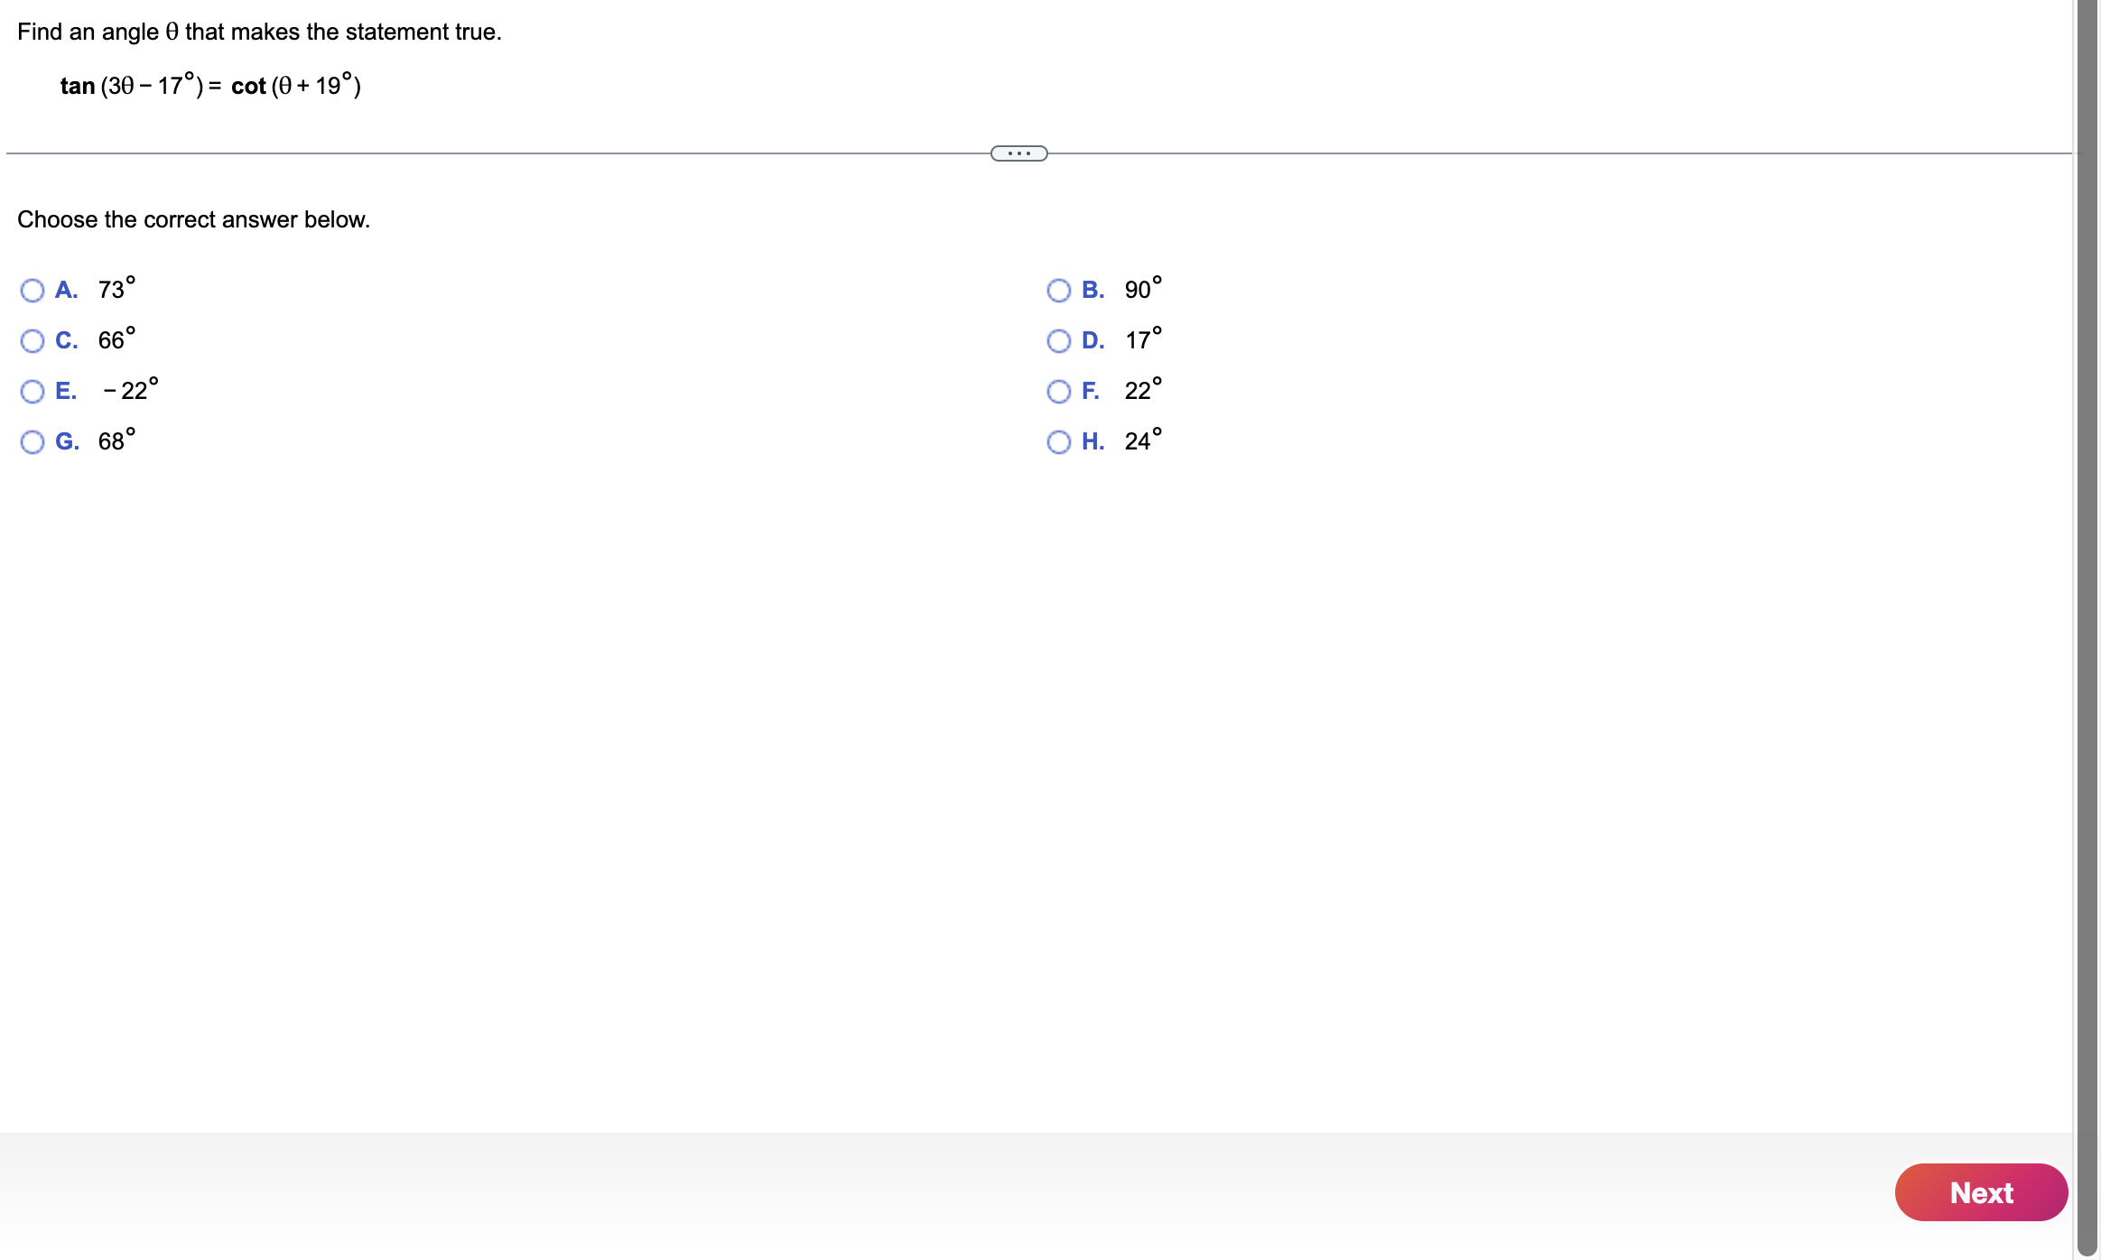Click the option label B
Viewport: 2101px width, 1260px height.
click(1092, 290)
